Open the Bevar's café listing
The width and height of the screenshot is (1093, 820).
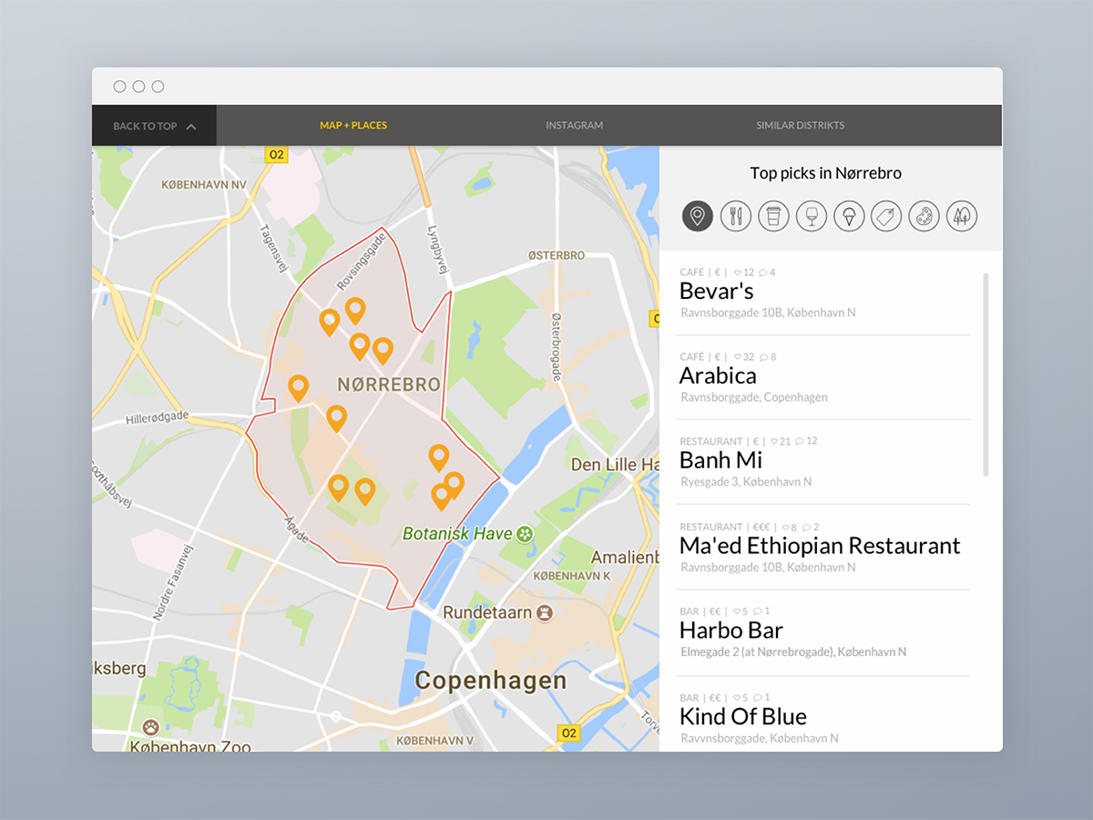(x=717, y=292)
